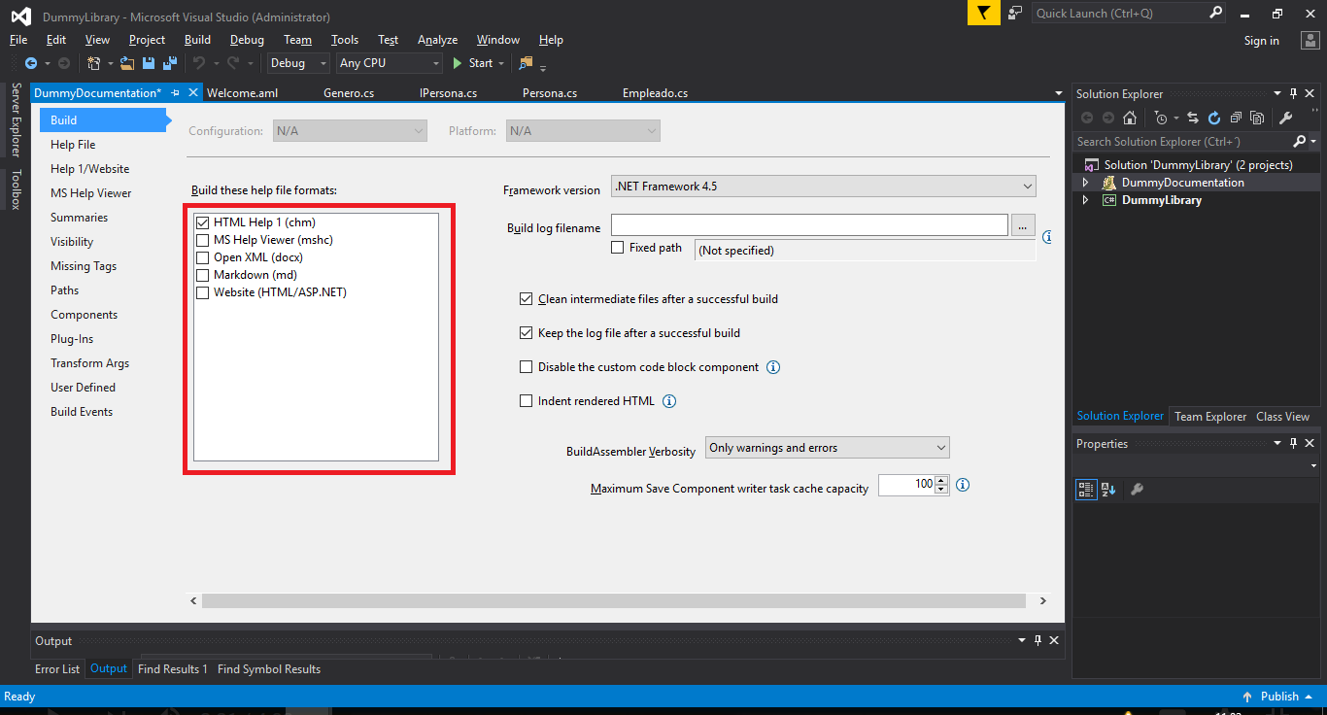Toggle the Fixed path checkbox
1327x715 pixels.
(x=617, y=248)
